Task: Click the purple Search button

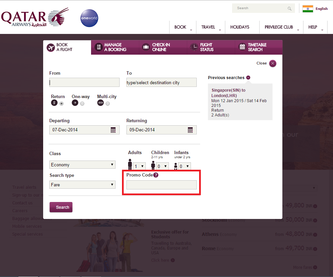Action: [x=61, y=207]
